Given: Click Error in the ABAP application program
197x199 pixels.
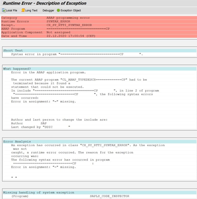Looking at the screenshot, I should pos(48,73).
